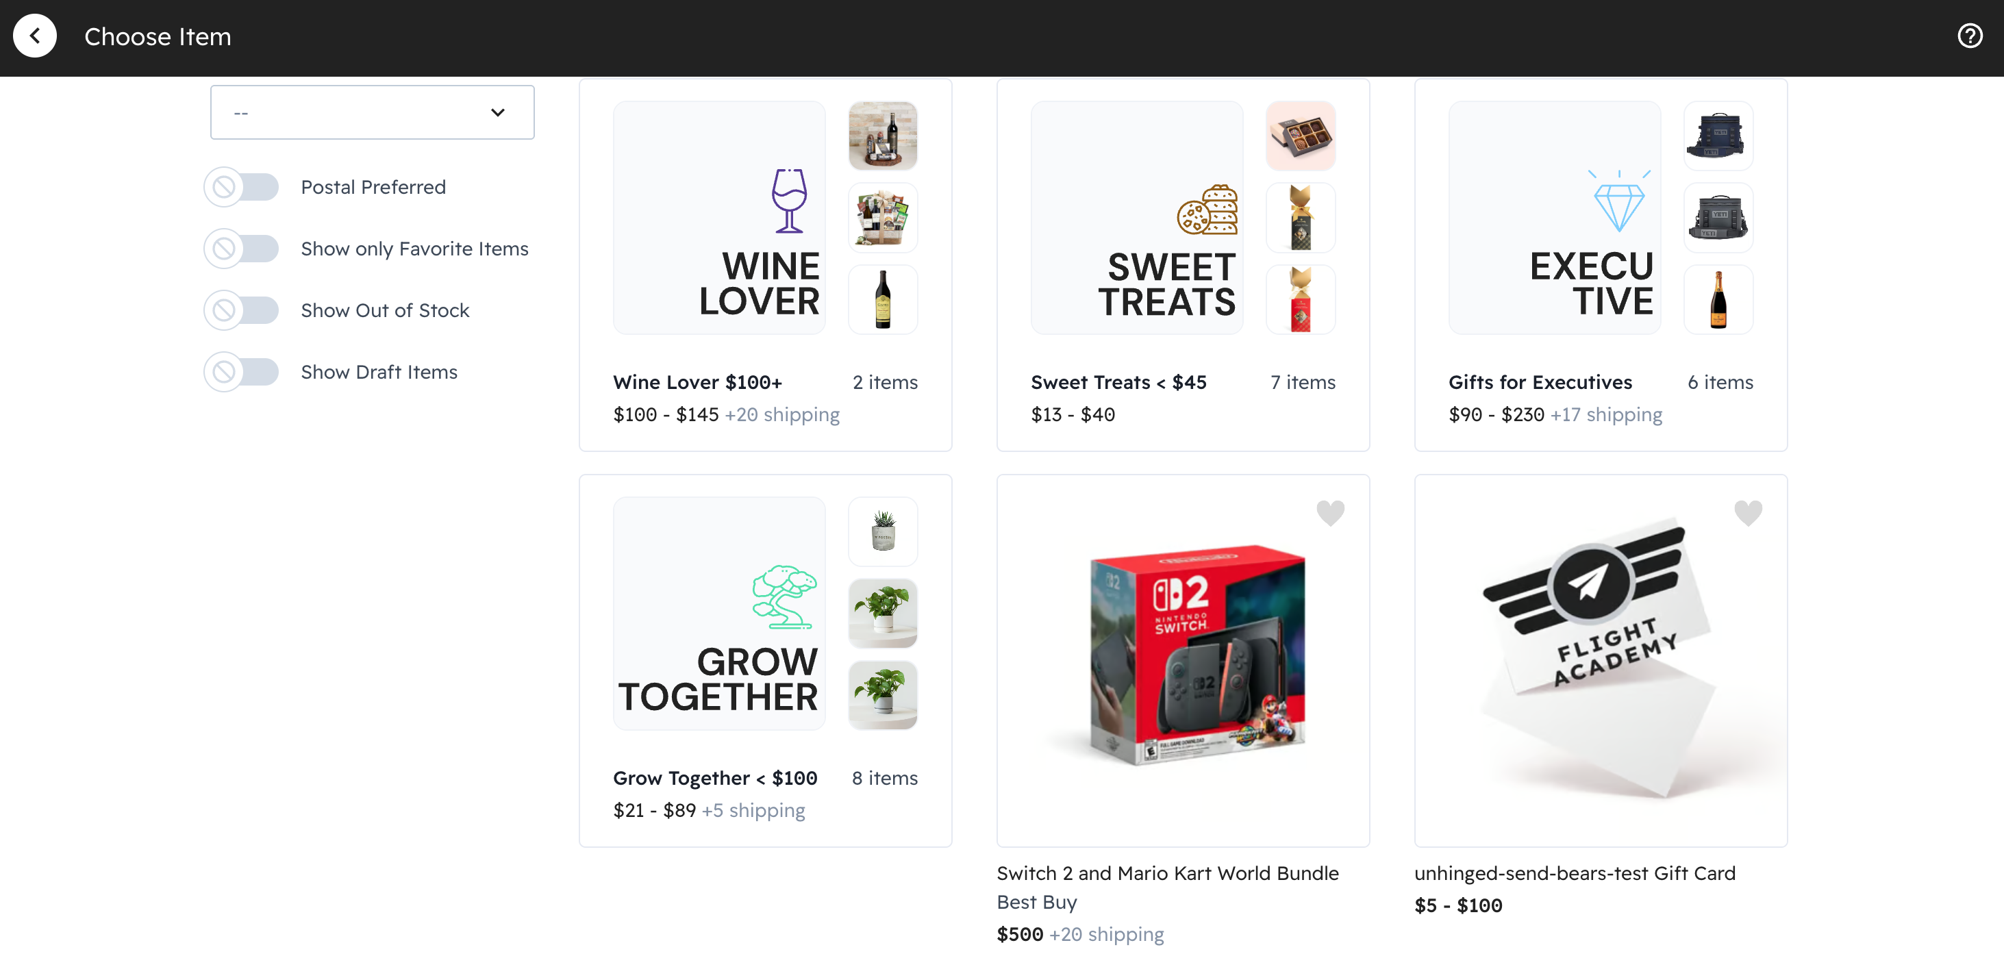Viewport: 2004px width, 956px height.
Task: Click the orange champagne bottle thumbnail
Action: [1718, 299]
